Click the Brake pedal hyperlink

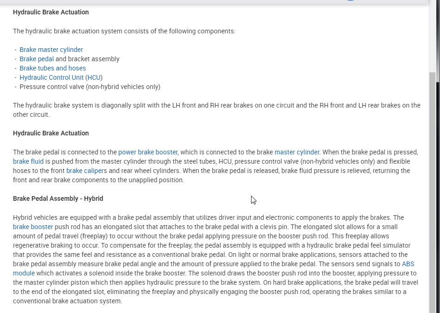pos(37,59)
